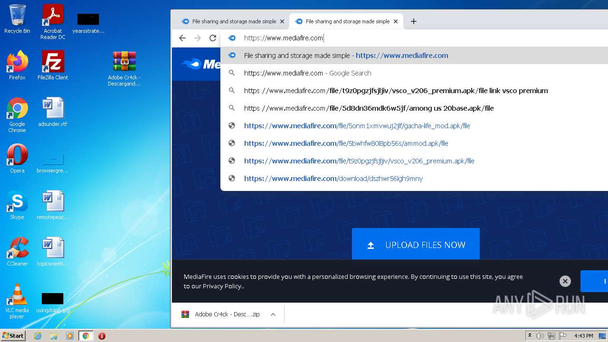Viewport: 608px width, 342px height.
Task: Open the Privacy Policy link
Action: tap(222, 286)
